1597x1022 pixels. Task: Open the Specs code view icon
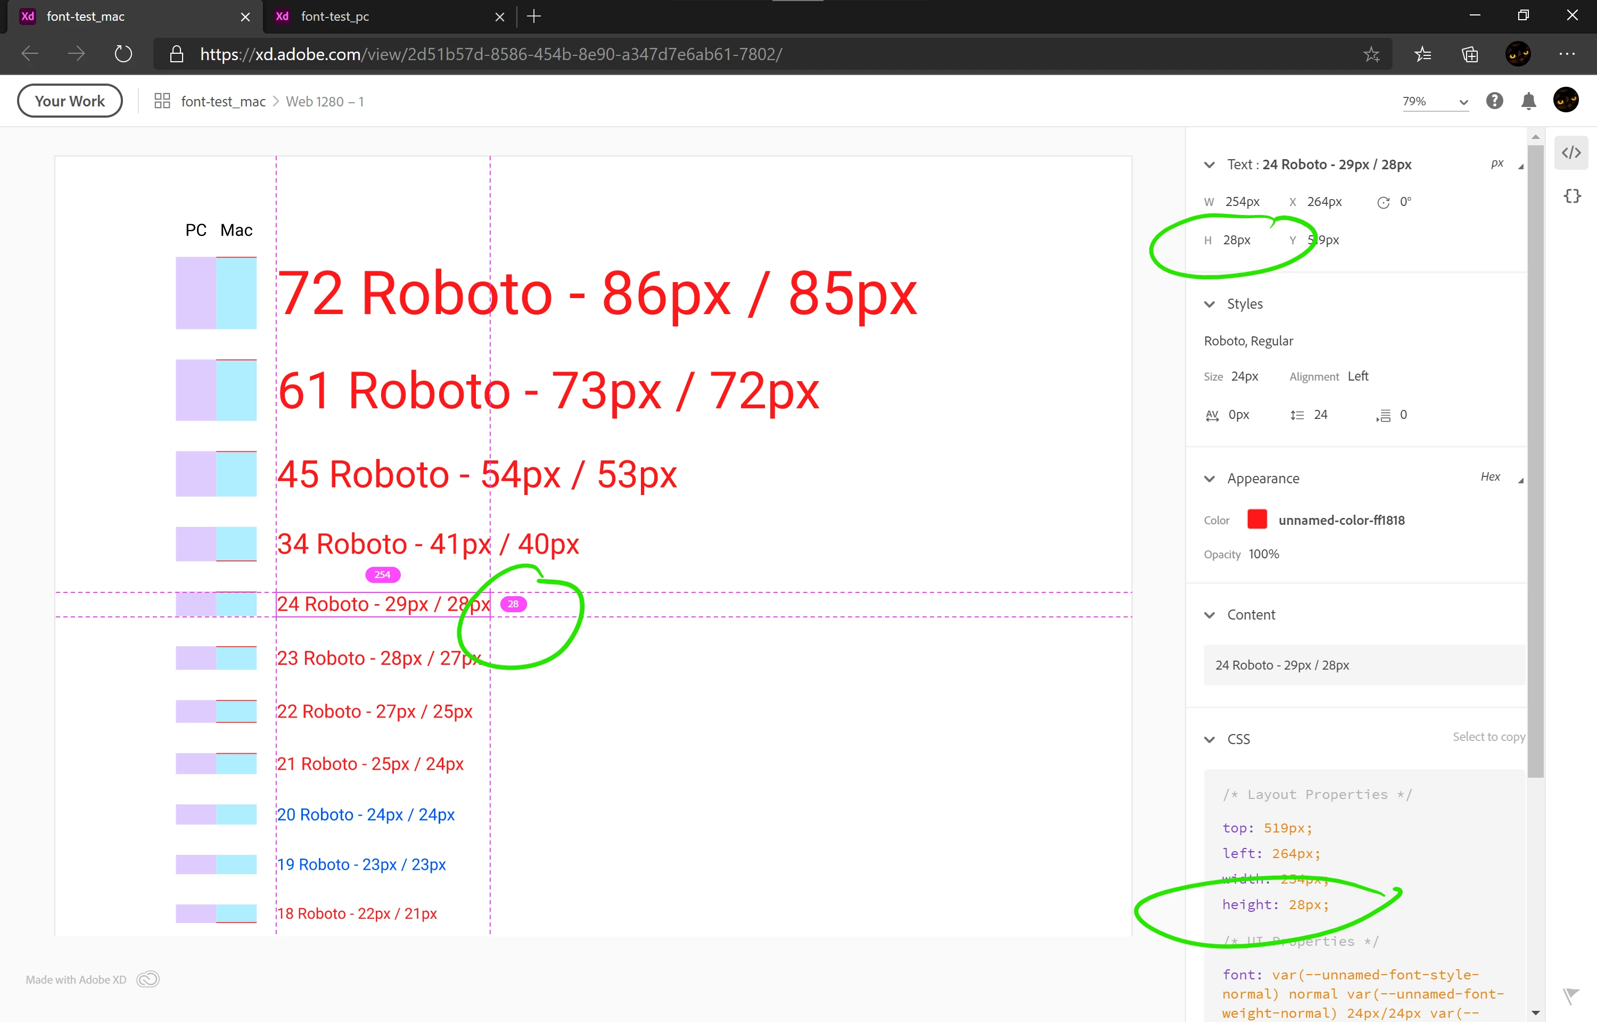pyautogui.click(x=1570, y=153)
